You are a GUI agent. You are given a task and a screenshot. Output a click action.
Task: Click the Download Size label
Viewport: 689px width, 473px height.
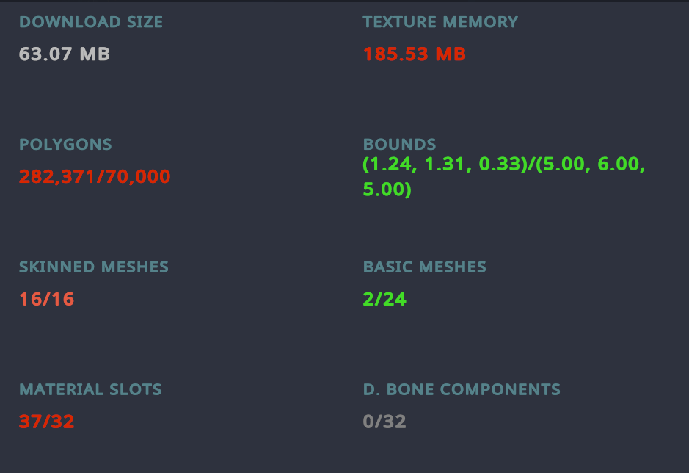click(x=91, y=22)
